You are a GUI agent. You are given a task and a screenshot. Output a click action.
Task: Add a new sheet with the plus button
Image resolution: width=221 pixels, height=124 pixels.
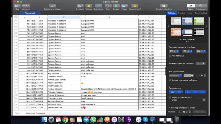[16, 13]
